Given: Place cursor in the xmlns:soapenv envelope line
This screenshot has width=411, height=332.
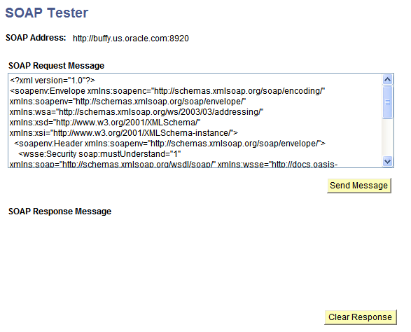Looking at the screenshot, I should [127, 102].
